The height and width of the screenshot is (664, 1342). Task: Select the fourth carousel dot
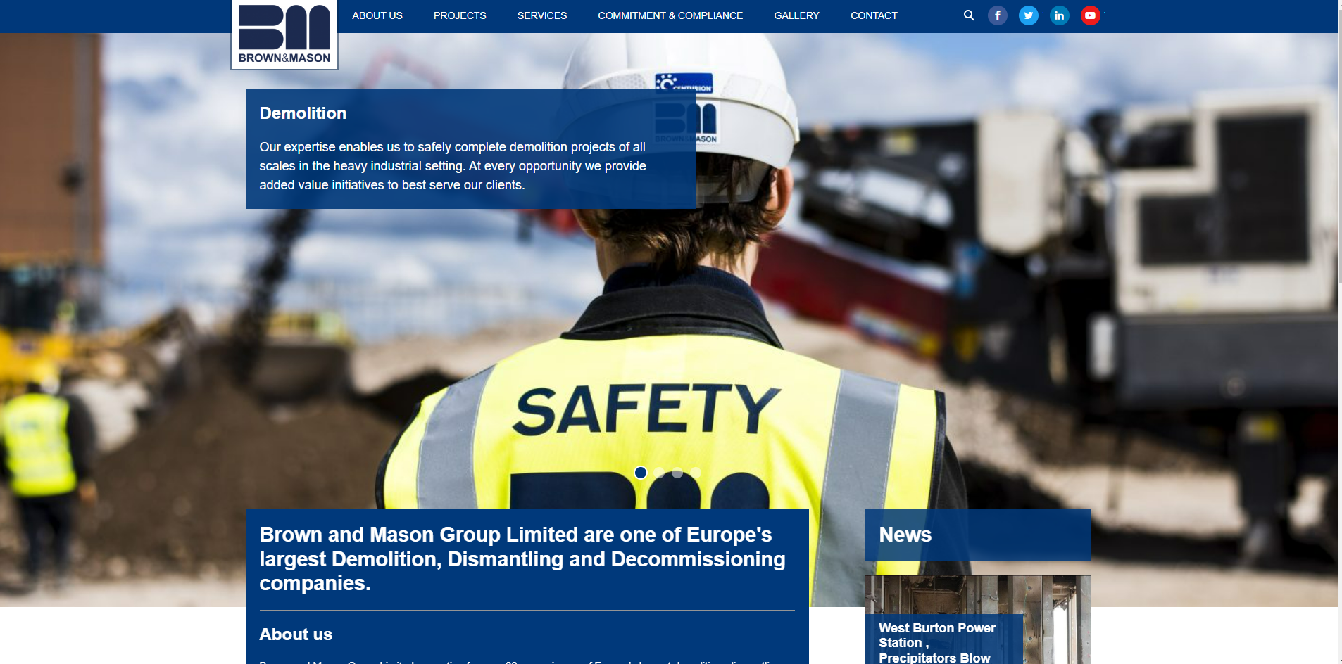click(695, 473)
